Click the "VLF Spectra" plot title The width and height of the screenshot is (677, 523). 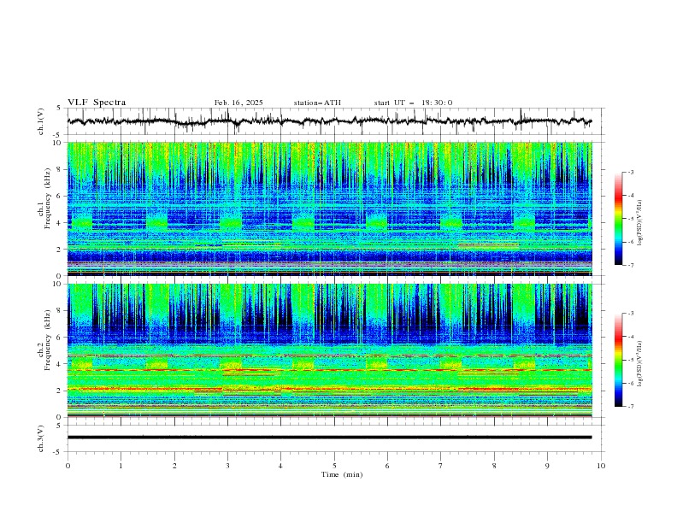tap(97, 103)
